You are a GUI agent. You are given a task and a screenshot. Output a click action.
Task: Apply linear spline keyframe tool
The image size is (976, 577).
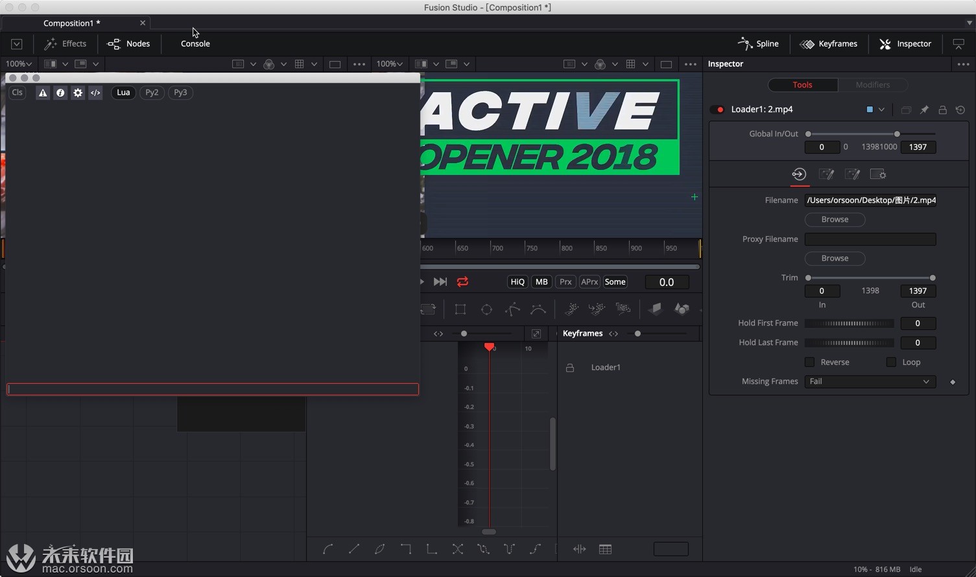tap(354, 549)
